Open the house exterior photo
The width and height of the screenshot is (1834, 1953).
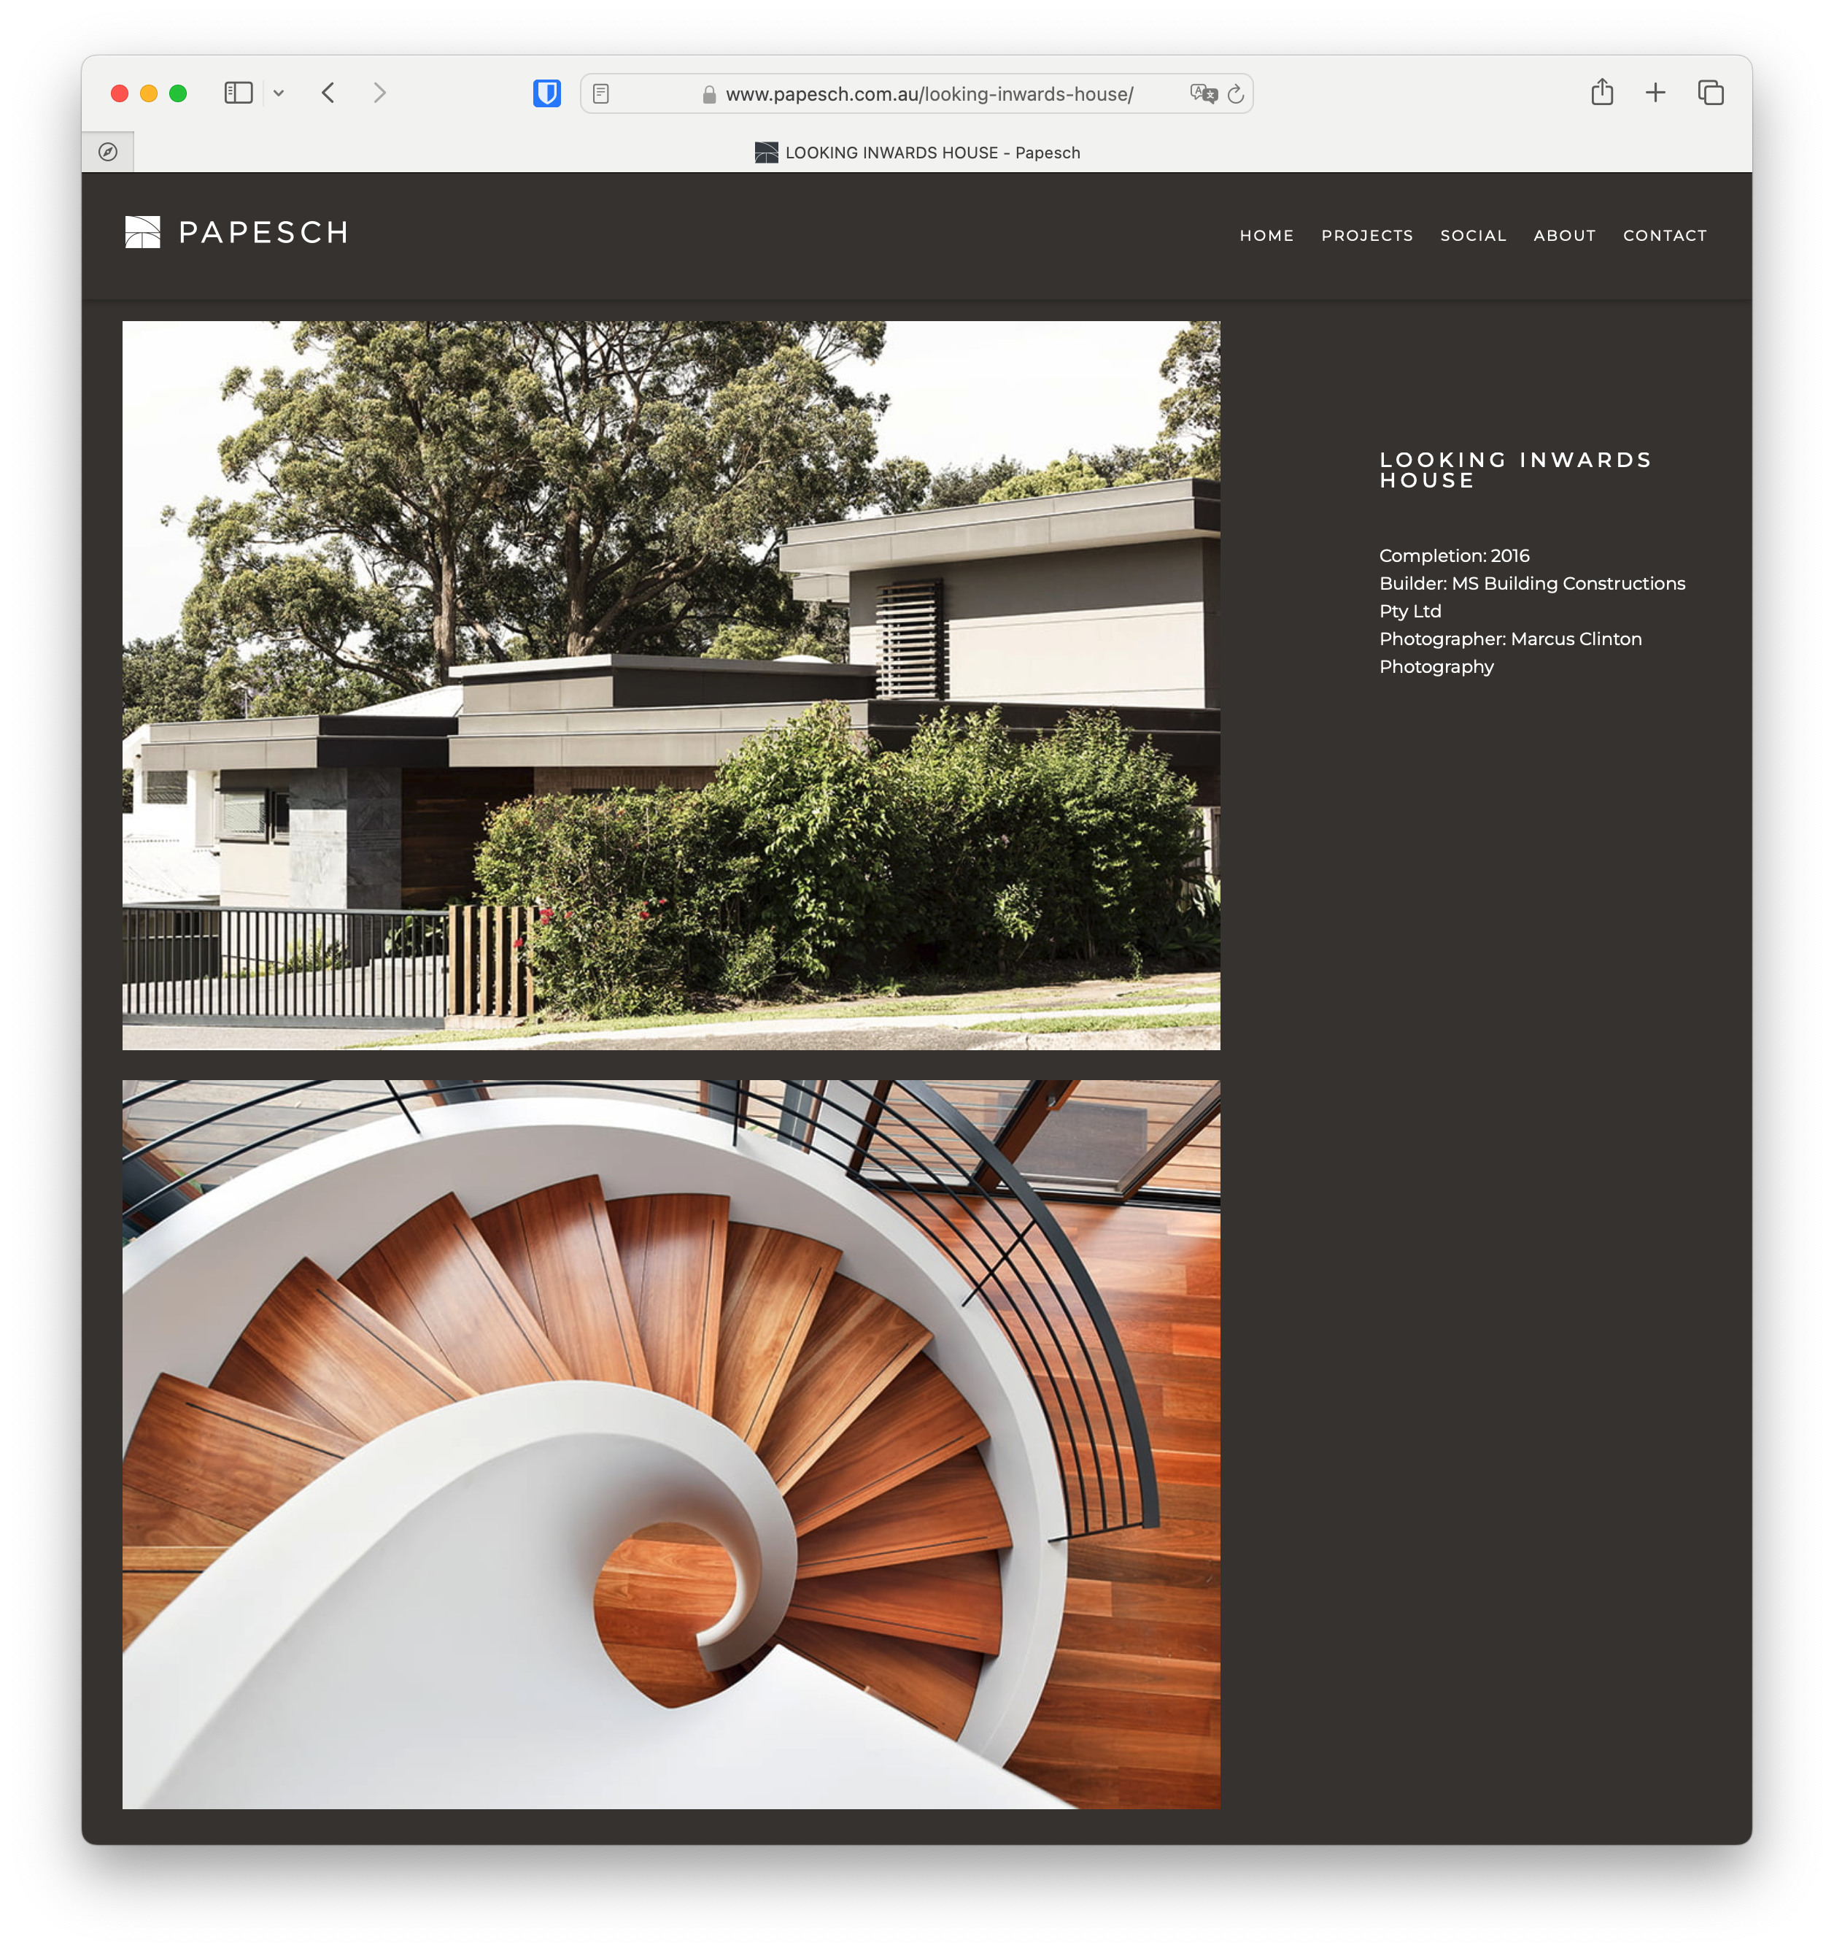[x=672, y=686]
